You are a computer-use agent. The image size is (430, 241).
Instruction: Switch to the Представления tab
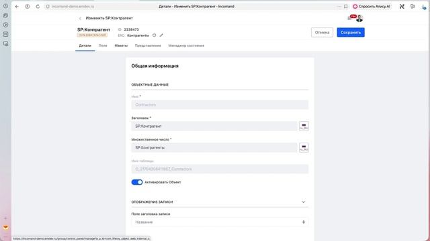148,46
